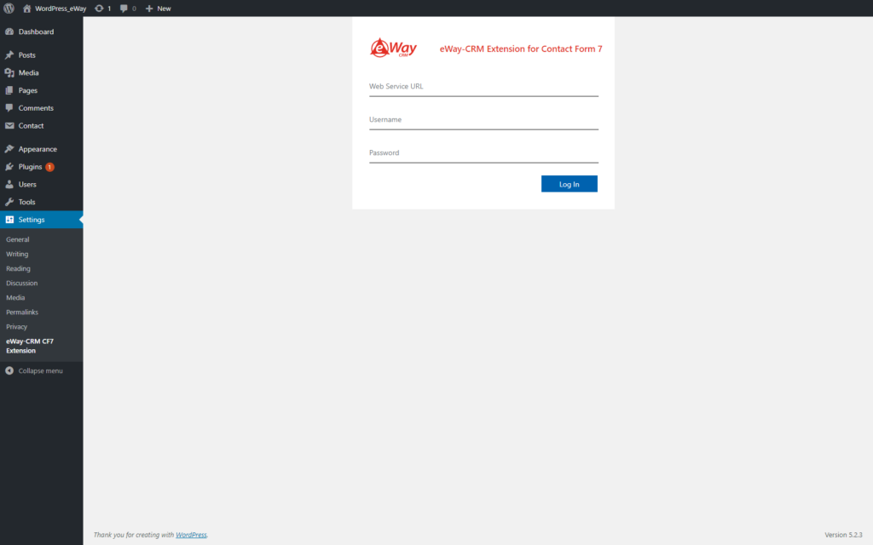Screen dimensions: 873x545
Task: Focus the Username field
Action: [484, 120]
